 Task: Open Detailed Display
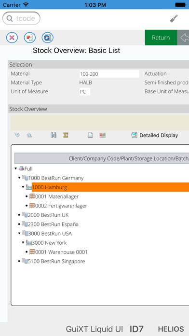click(155, 136)
